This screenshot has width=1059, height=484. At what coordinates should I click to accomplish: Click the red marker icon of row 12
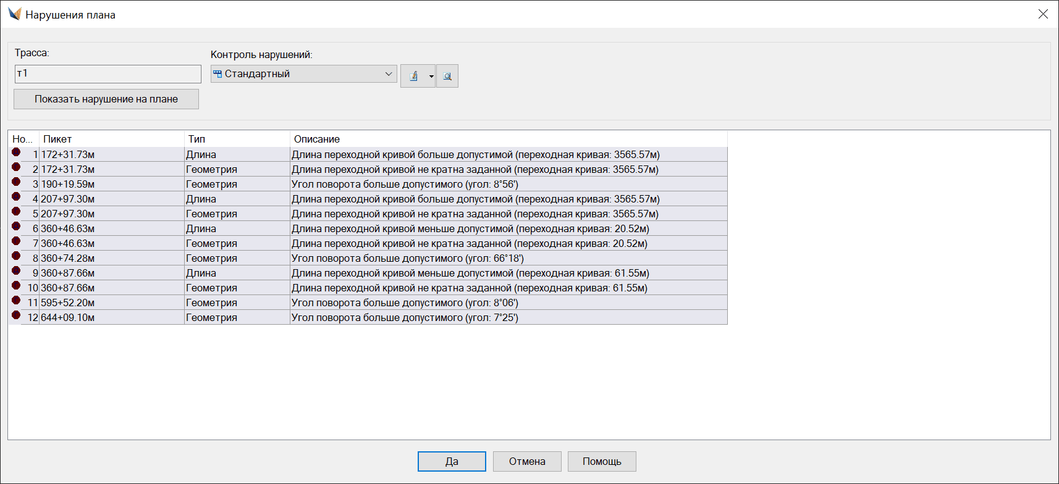click(x=16, y=315)
